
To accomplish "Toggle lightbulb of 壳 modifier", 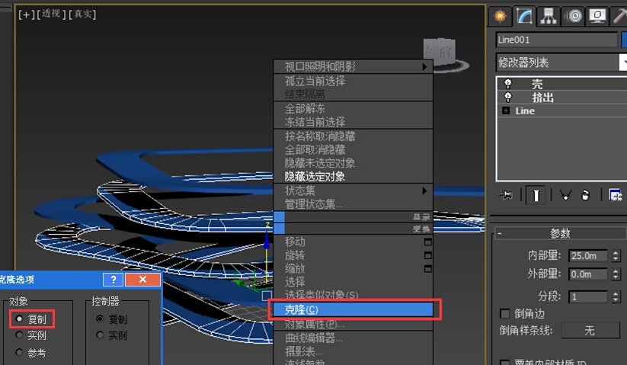I will (508, 84).
